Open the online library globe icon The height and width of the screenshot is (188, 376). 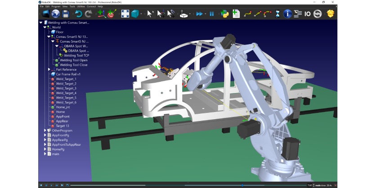point(56,14)
